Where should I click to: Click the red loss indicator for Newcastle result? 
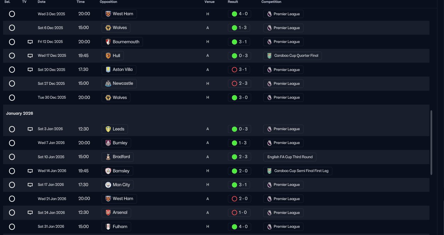[234, 83]
